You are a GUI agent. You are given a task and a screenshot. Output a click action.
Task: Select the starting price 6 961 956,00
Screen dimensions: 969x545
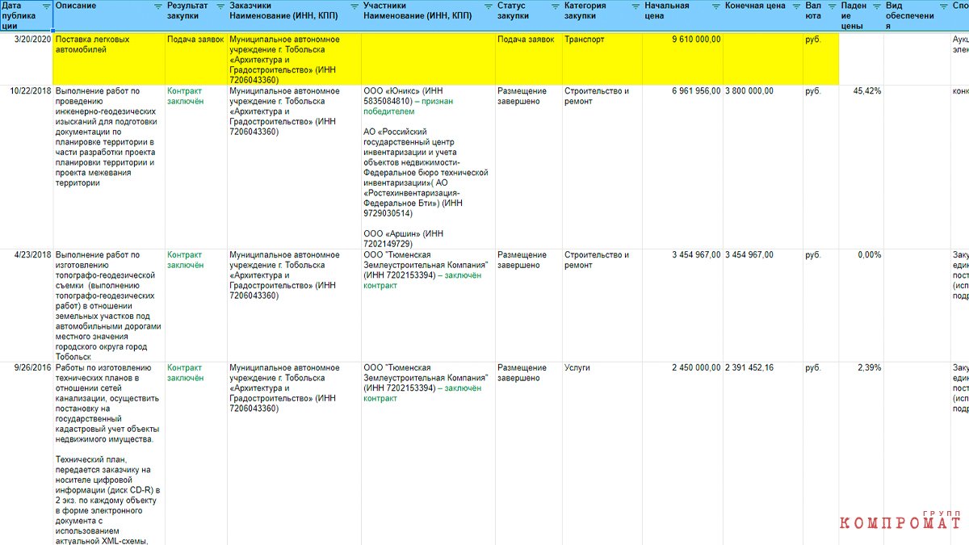[x=682, y=166]
